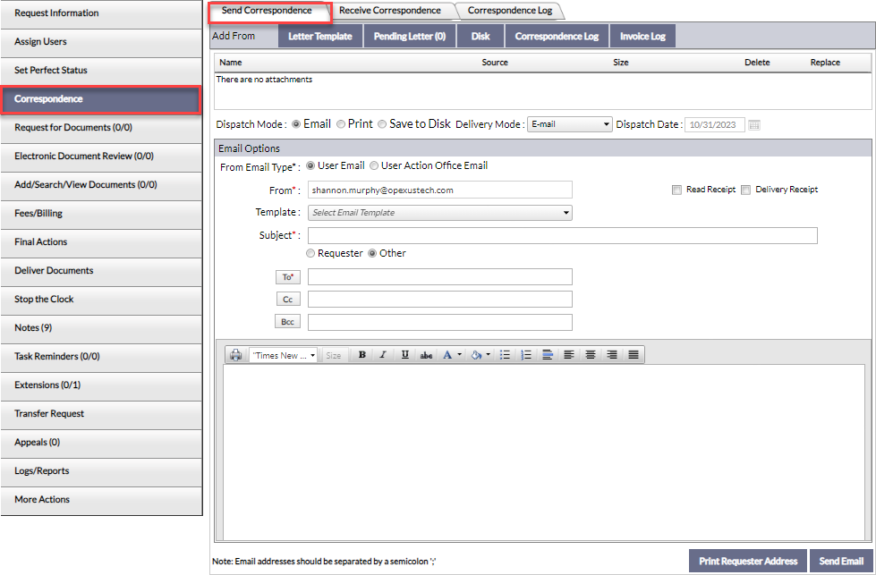
Task: Insert a bulleted list
Action: 505,355
